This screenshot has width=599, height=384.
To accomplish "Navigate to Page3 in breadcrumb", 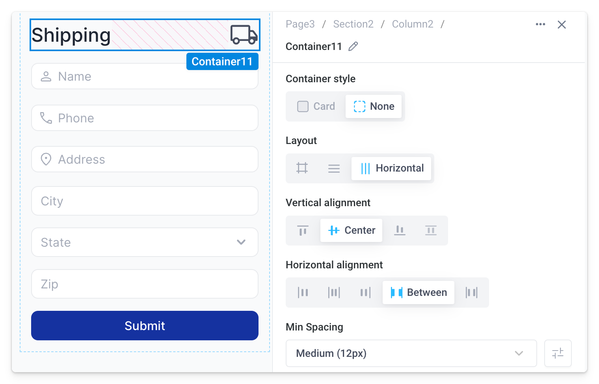I will (x=300, y=24).
